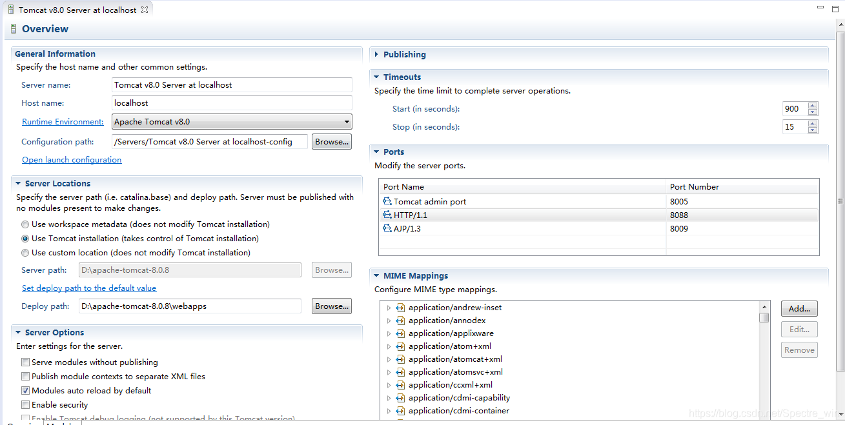Enable Serve modules without publishing

pos(25,362)
